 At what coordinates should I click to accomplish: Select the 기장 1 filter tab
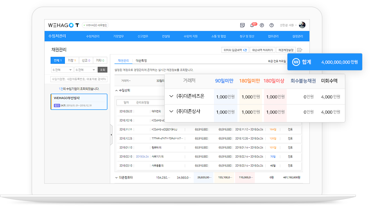click(x=72, y=60)
